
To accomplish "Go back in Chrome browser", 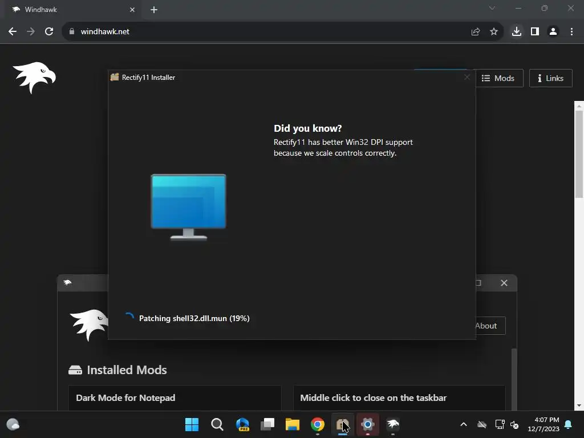I will [x=13, y=32].
